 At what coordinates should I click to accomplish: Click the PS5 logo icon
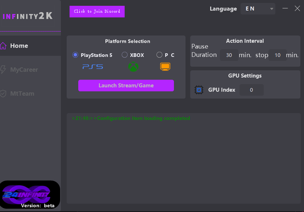click(92, 67)
